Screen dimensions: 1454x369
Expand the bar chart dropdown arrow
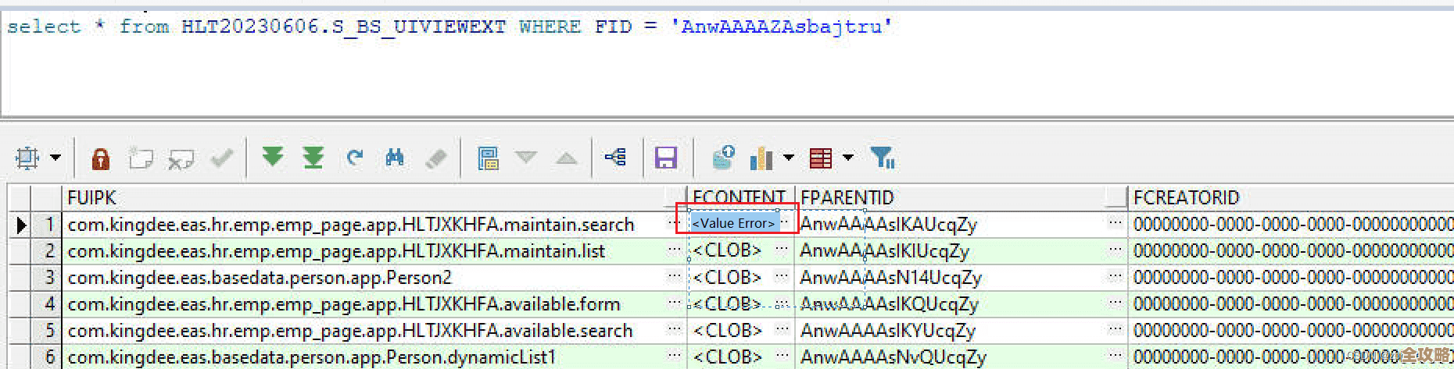(x=789, y=158)
